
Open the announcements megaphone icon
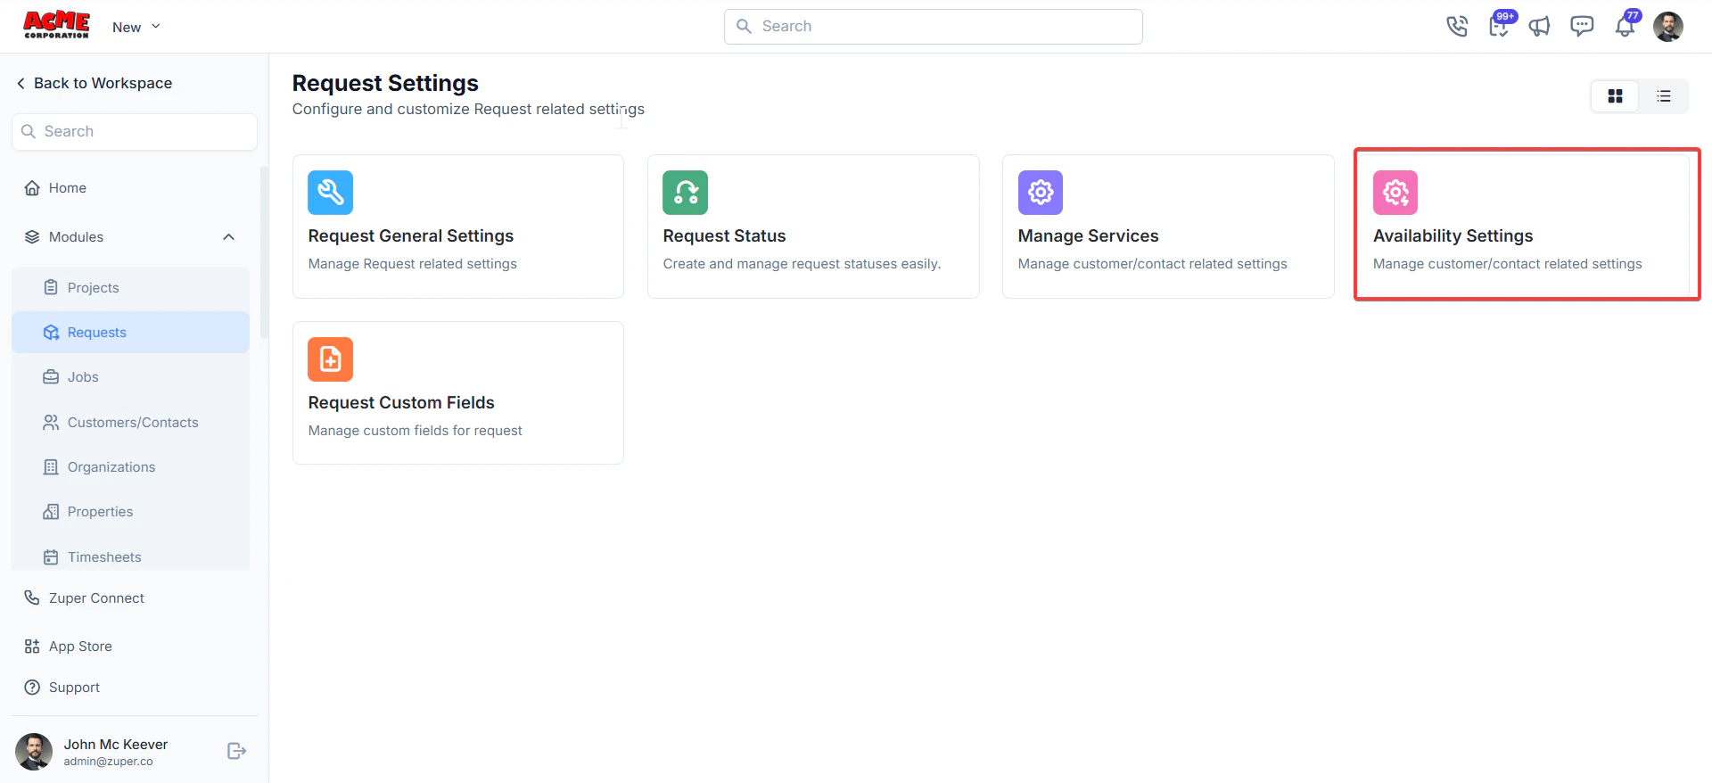pos(1540,27)
